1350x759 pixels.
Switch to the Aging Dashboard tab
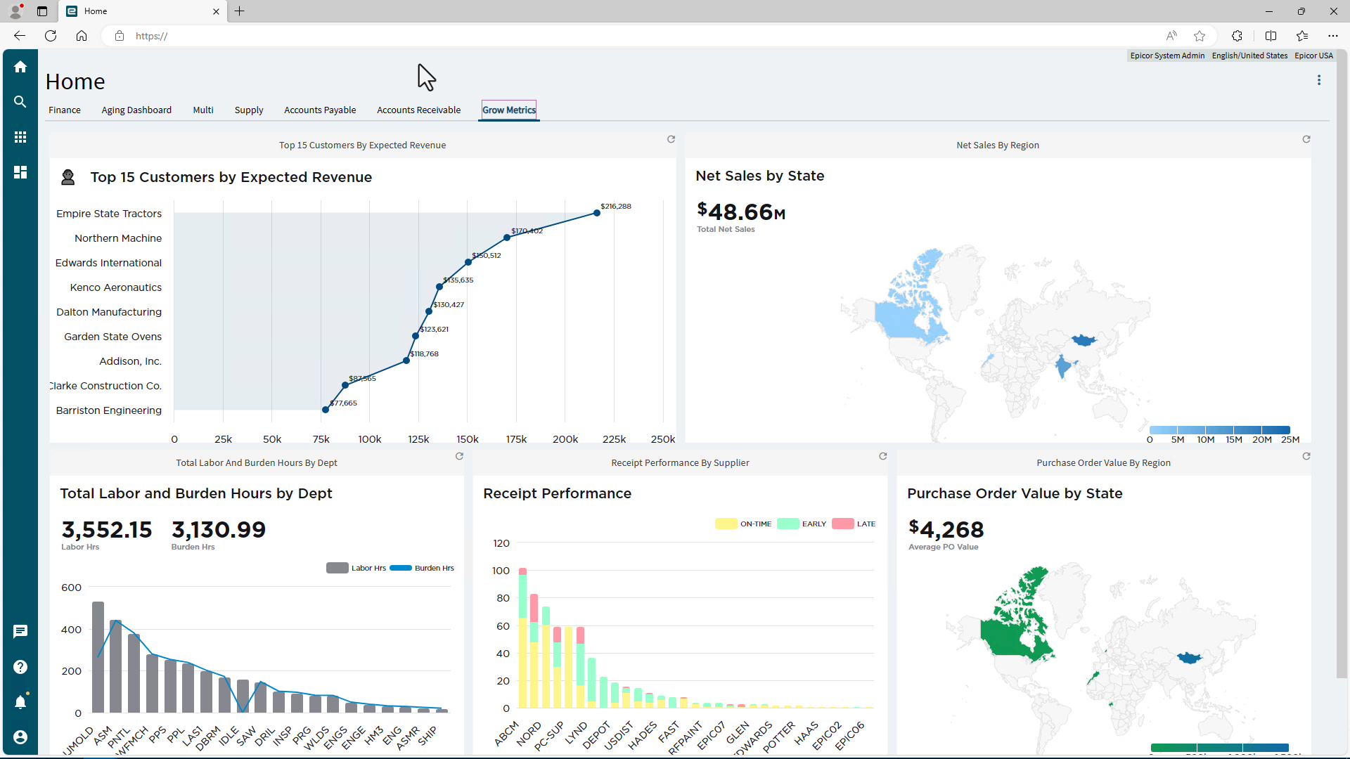pyautogui.click(x=136, y=110)
